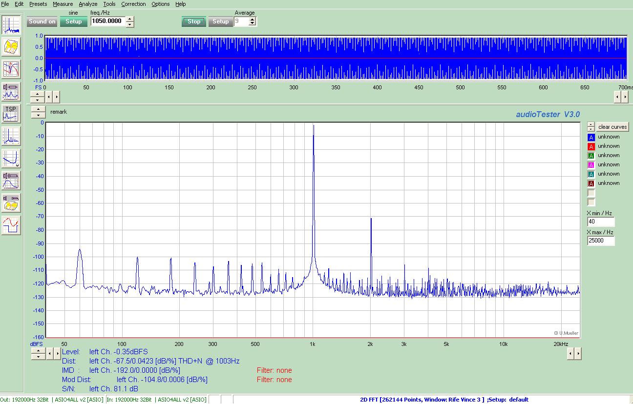This screenshot has width=633, height=404.
Task: Click the Setup button next to Stop
Action: (220, 21)
